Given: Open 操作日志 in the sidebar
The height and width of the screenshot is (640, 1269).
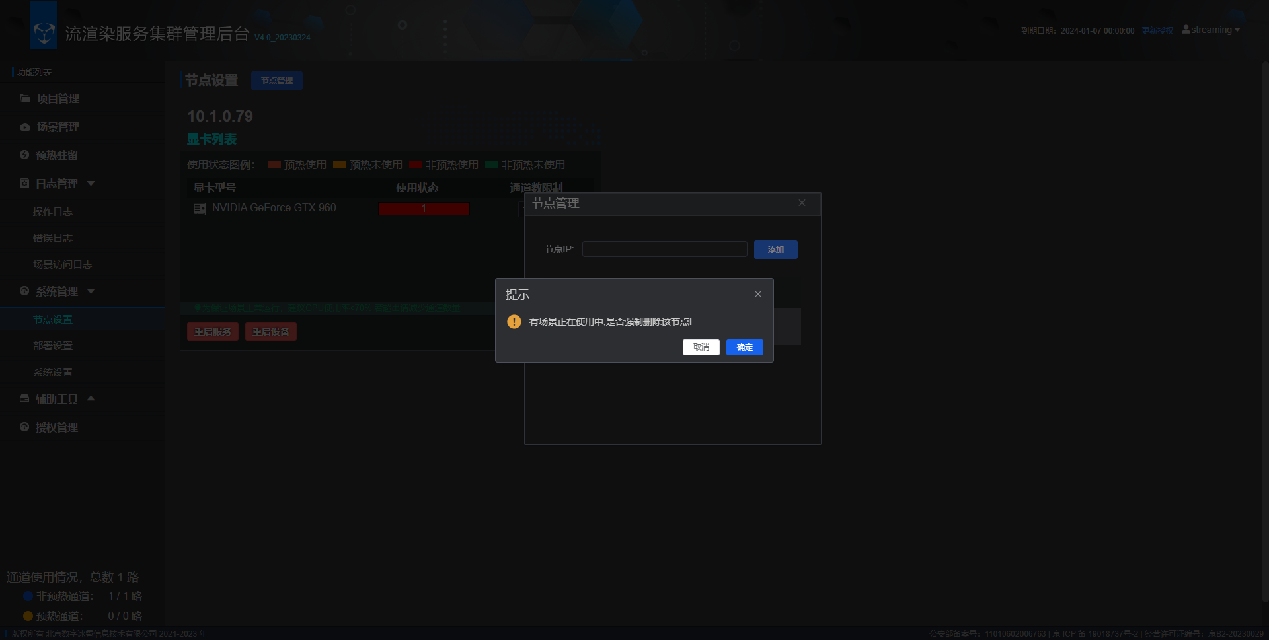Looking at the screenshot, I should click(x=53, y=212).
